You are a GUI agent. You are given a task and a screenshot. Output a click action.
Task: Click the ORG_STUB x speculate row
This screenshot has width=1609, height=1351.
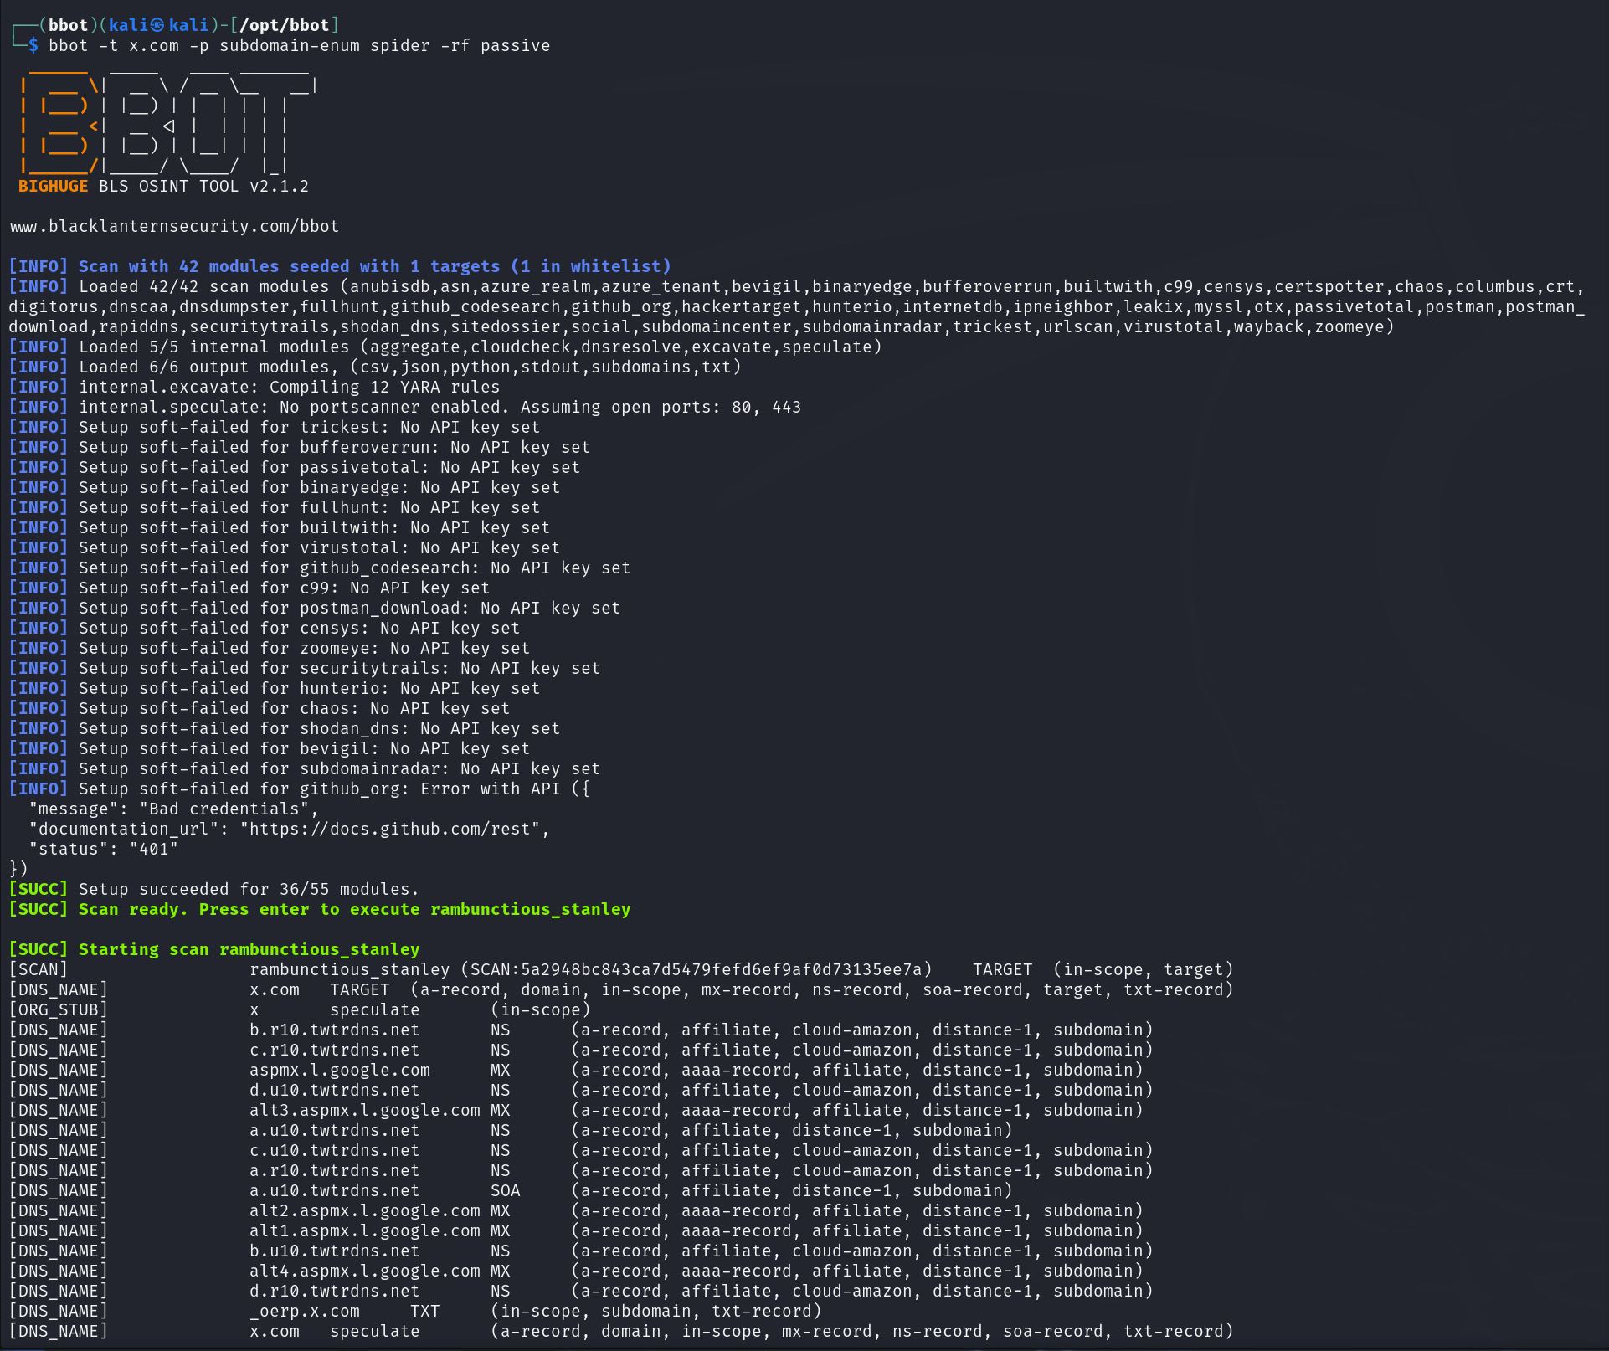click(x=300, y=1009)
